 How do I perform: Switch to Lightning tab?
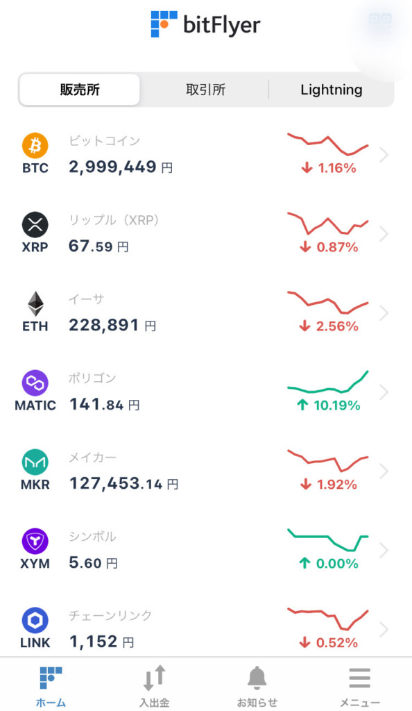click(x=332, y=90)
